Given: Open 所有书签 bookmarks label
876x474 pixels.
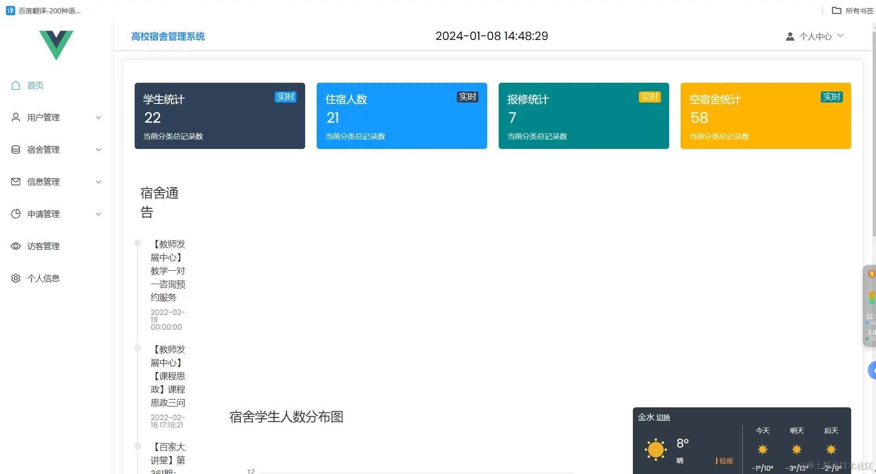Looking at the screenshot, I should (x=859, y=11).
